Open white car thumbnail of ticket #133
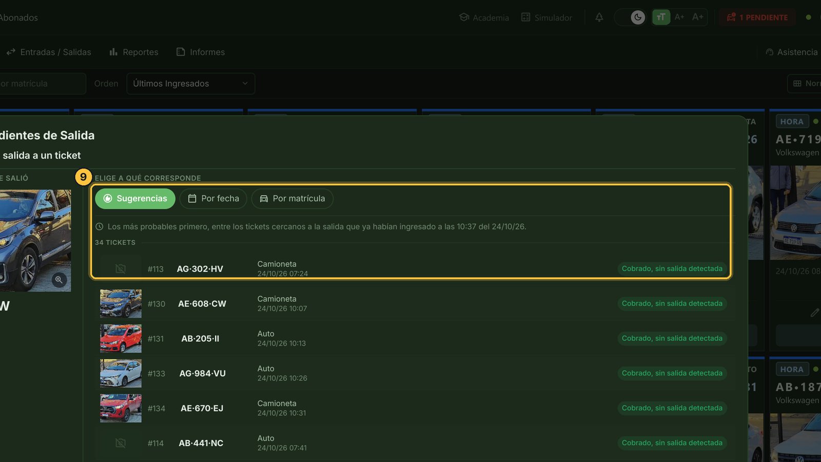Image resolution: width=821 pixels, height=462 pixels. [x=121, y=373]
